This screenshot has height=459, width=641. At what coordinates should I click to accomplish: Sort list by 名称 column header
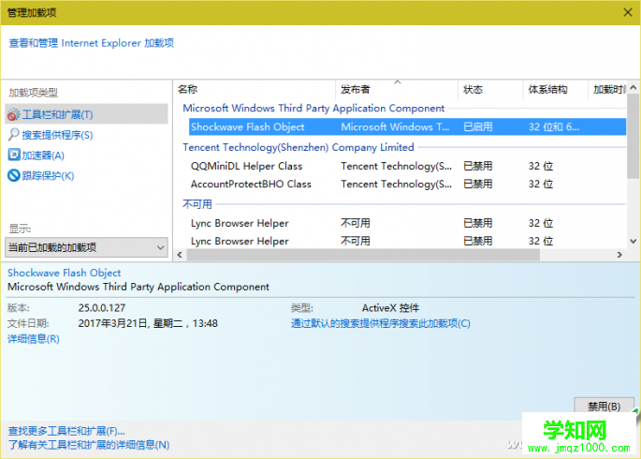click(255, 89)
